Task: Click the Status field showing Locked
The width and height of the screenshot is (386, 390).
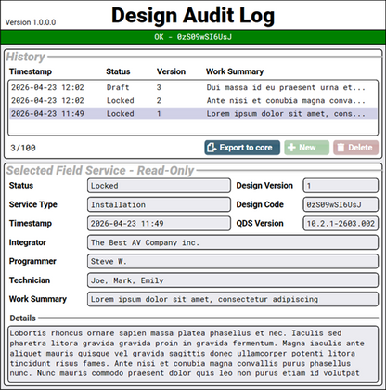Action: coord(159,186)
